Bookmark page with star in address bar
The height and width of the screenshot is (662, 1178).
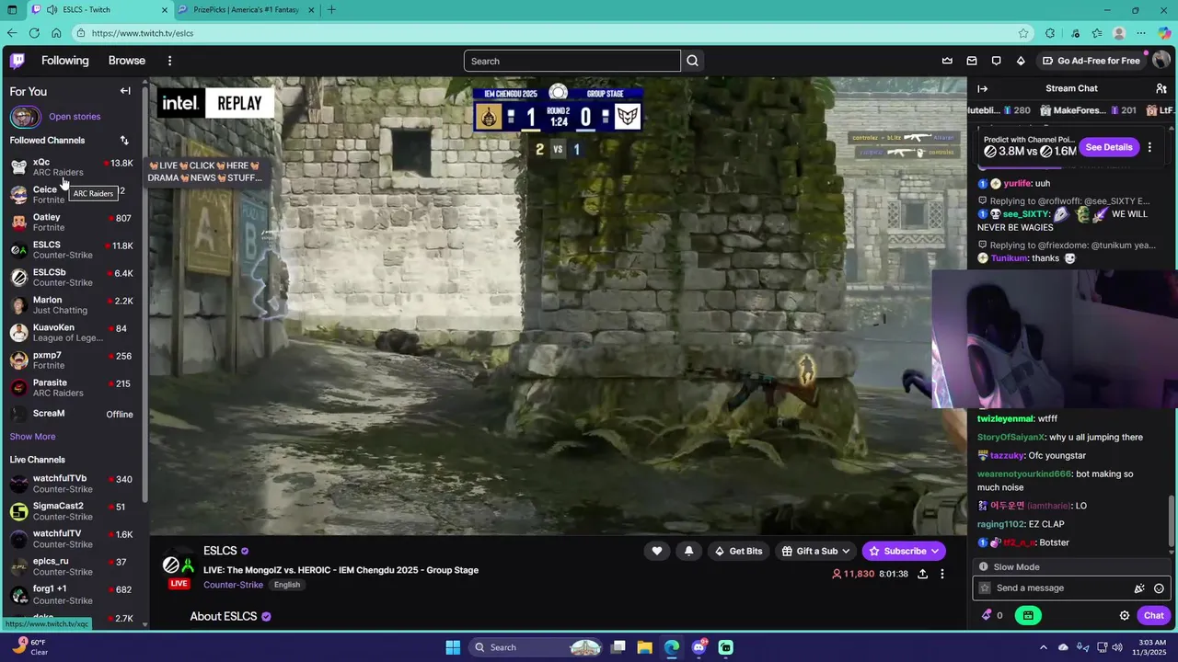click(1023, 33)
